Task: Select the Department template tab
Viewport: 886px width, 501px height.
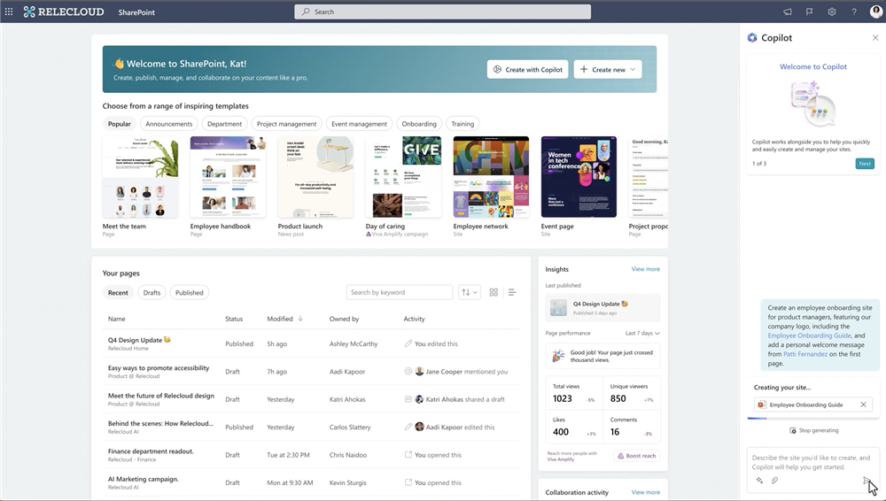Action: [224, 124]
